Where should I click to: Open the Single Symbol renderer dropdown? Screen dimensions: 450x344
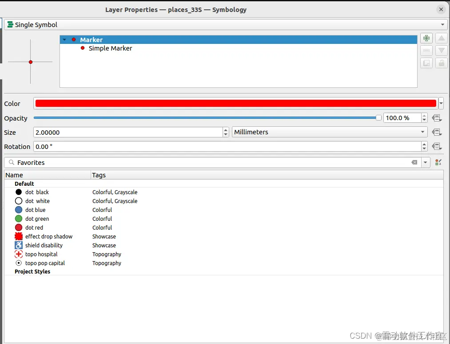(x=226, y=25)
